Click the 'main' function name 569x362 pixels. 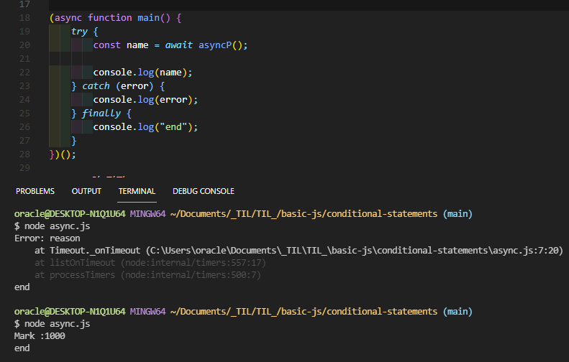(148, 18)
